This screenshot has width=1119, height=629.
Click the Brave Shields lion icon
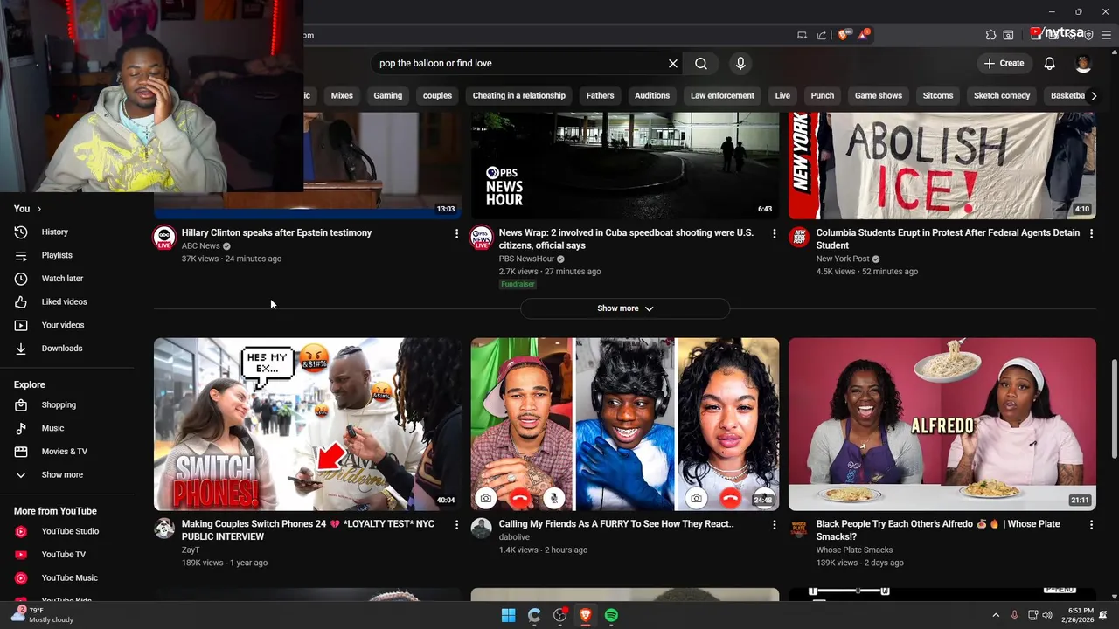(x=843, y=35)
